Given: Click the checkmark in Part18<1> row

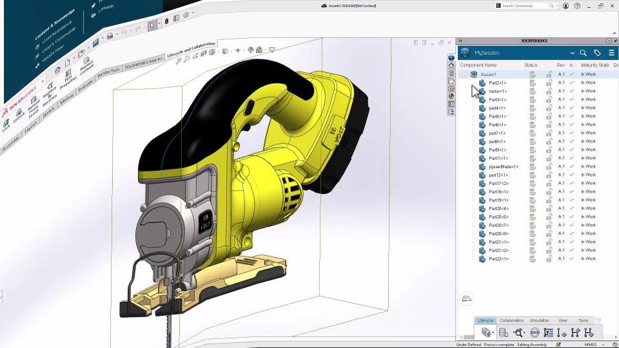Looking at the screenshot, I should click(572, 192).
